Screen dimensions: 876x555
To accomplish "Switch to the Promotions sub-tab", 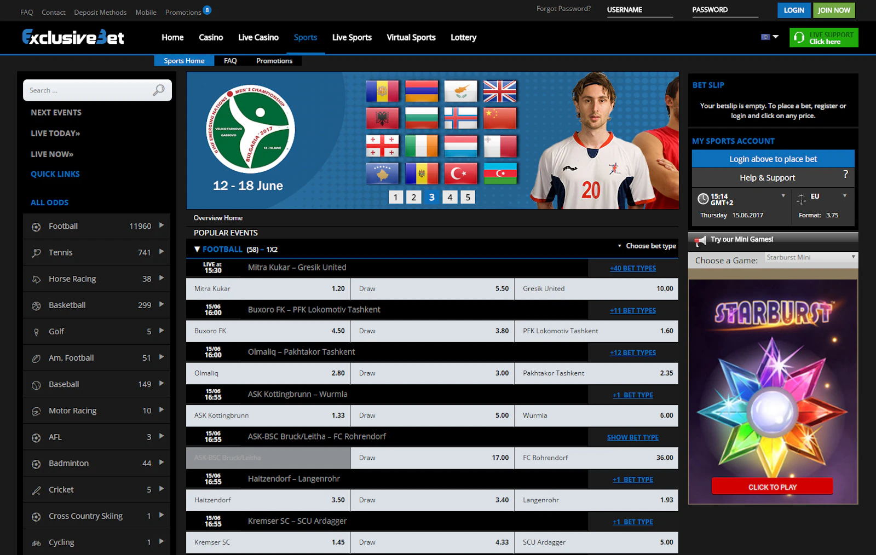I will (274, 61).
